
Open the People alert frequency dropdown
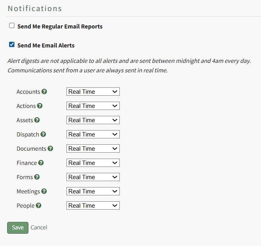(93, 206)
